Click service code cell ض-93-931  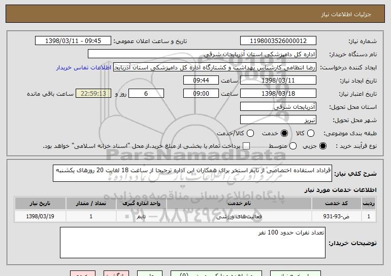click(x=336, y=216)
